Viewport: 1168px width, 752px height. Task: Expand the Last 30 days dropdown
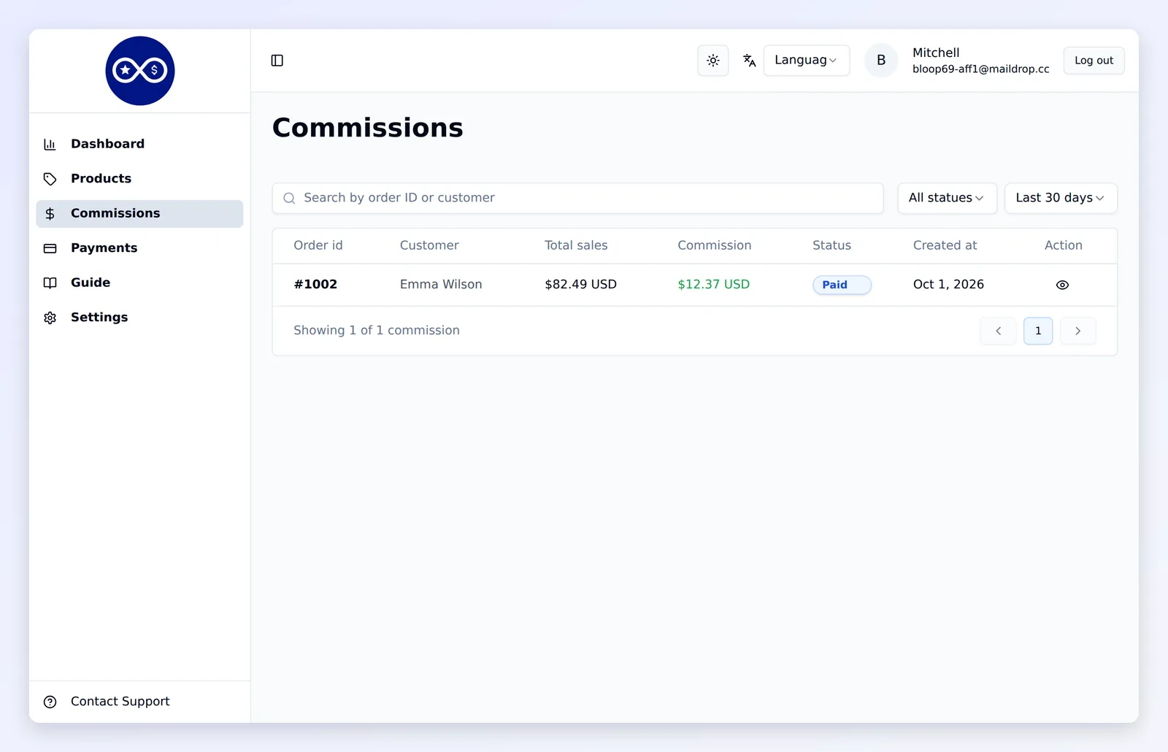[x=1061, y=198]
